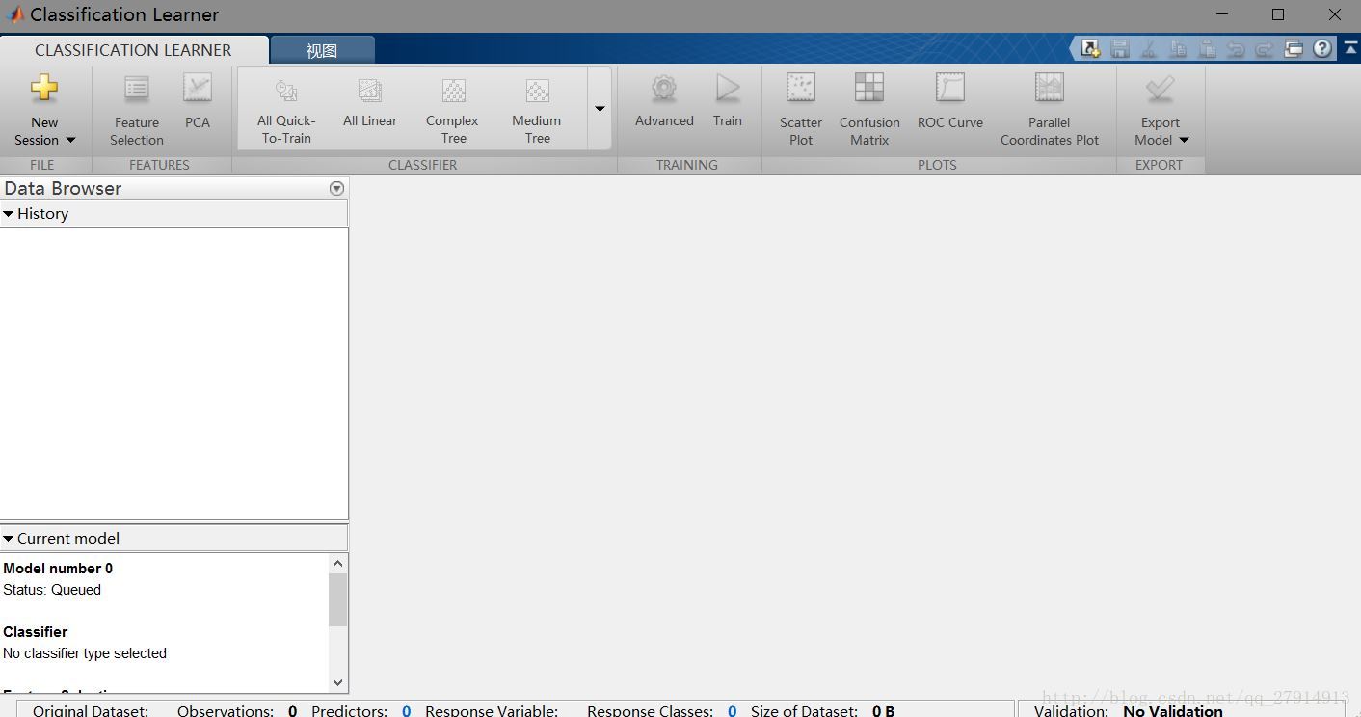Collapse the Current model section
Image resolution: width=1361 pixels, height=717 pixels.
pyautogui.click(x=9, y=539)
